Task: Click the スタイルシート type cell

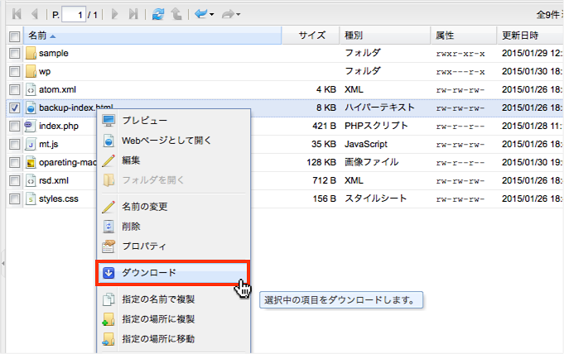Action: click(x=375, y=199)
